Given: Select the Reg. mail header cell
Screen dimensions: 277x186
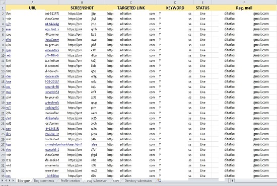Looking at the screenshot, I should [x=244, y=8].
